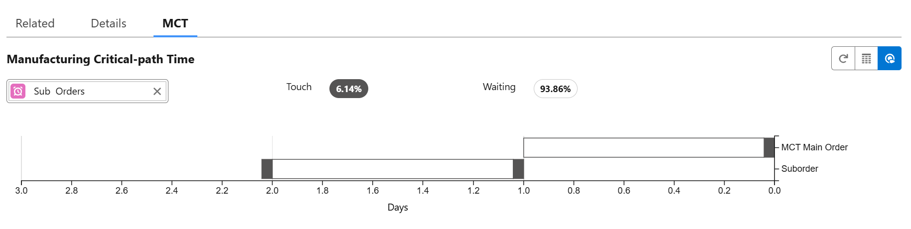Click the MCT Main Order dark touch segment
Screen dimensions: 911x229
tap(769, 148)
